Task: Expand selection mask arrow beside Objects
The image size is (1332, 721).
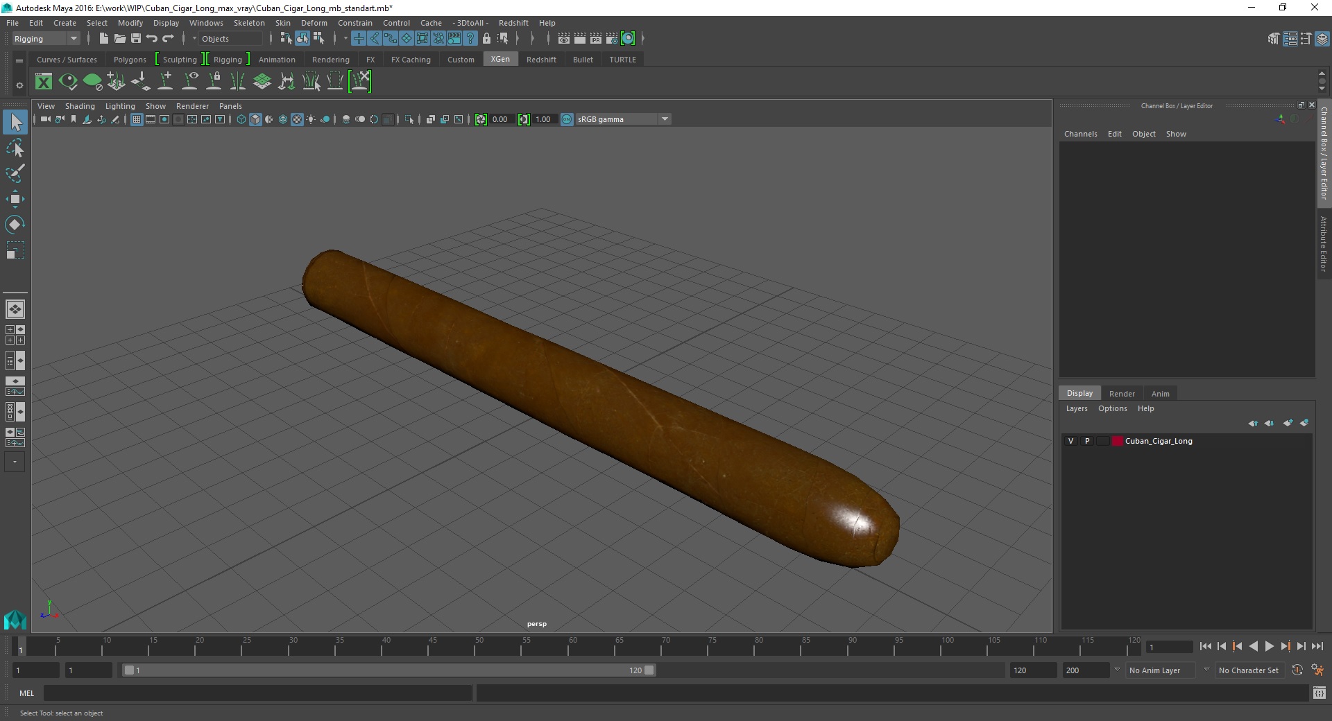Action: tap(194, 39)
